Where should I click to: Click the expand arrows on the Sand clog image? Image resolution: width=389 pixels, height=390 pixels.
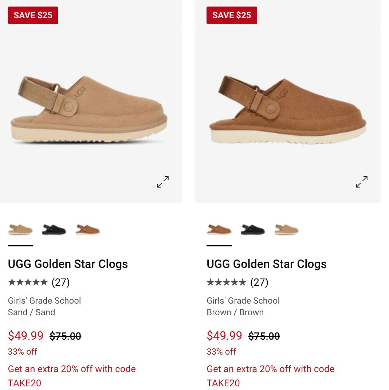click(x=162, y=182)
